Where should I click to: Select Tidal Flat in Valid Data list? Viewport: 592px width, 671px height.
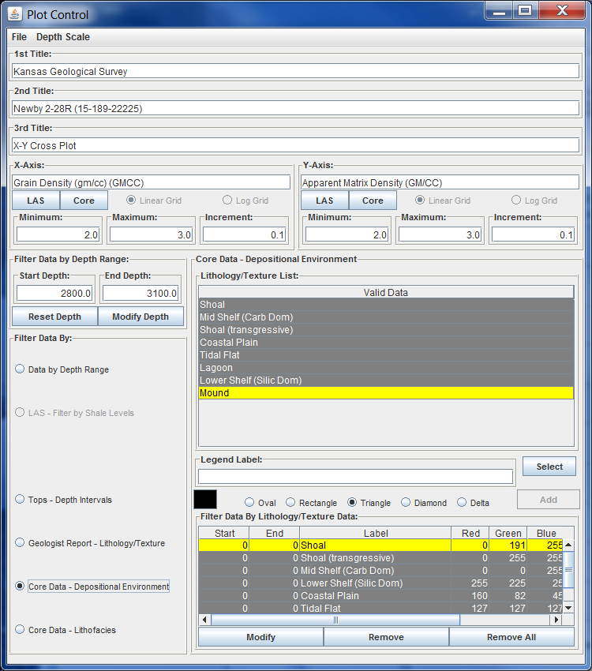click(386, 354)
